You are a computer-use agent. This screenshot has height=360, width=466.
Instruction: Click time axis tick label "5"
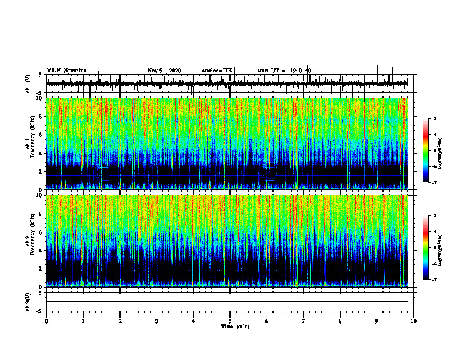[x=230, y=321]
